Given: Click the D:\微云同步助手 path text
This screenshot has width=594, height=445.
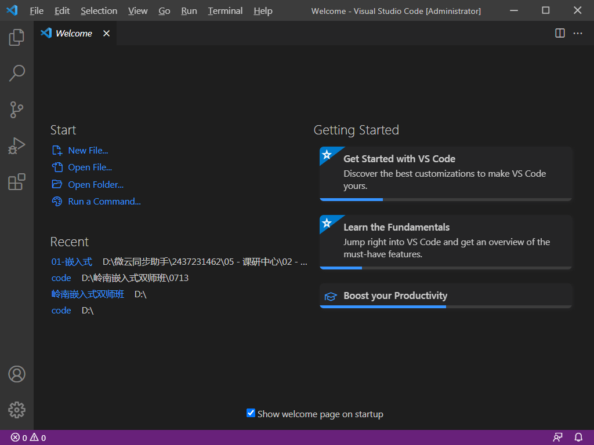Looking at the screenshot, I should click(x=205, y=262).
